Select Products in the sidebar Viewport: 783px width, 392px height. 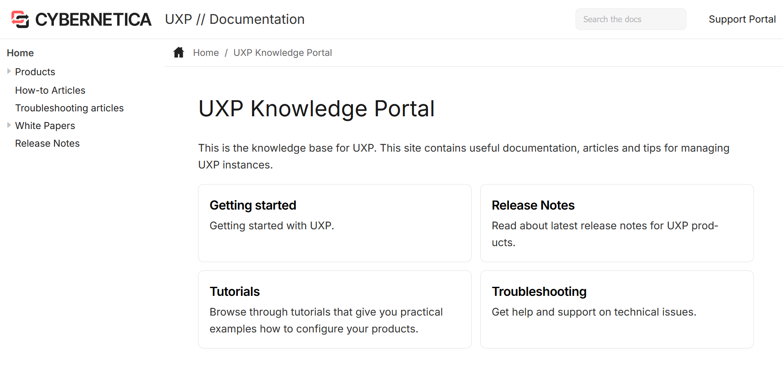point(35,72)
